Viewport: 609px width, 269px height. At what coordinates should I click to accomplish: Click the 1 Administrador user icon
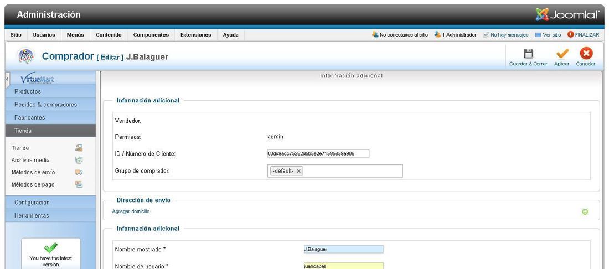(437, 34)
